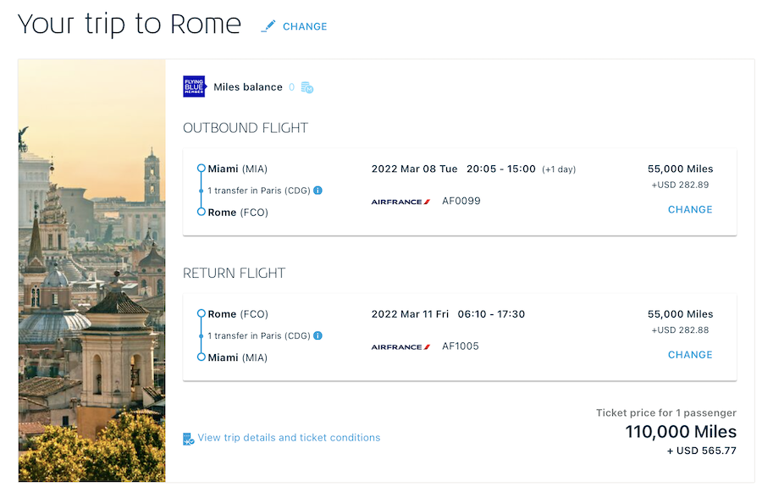Open View trip details and ticket conditions
This screenshot has width=762, height=487.
(290, 437)
